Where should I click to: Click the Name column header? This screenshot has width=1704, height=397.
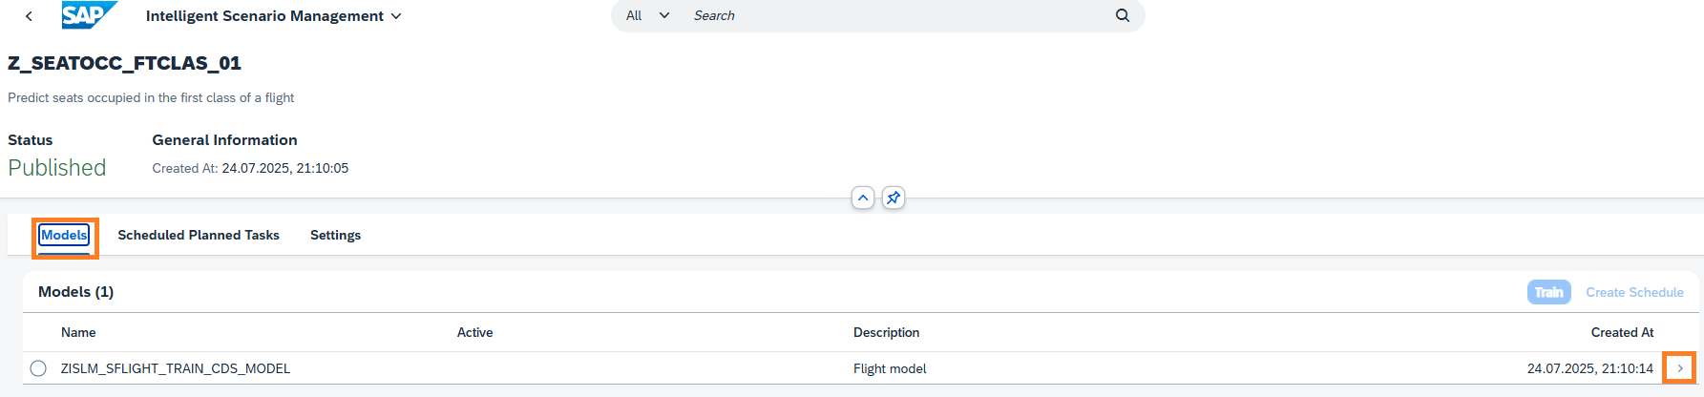[x=78, y=332]
